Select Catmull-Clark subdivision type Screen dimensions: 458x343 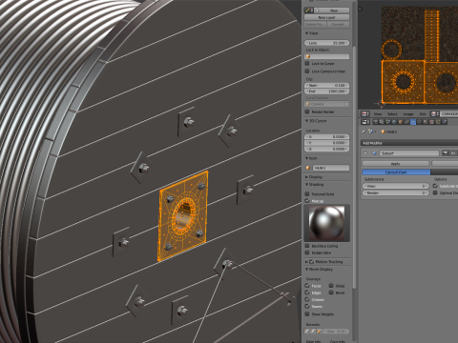click(x=396, y=172)
